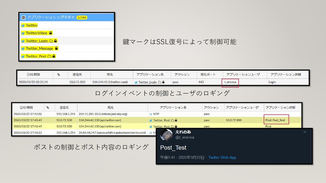The height and width of the screenshot is (183, 326).
Task: Click the 2.debian.pool.ntp.org destination cell
Action: tap(103, 114)
